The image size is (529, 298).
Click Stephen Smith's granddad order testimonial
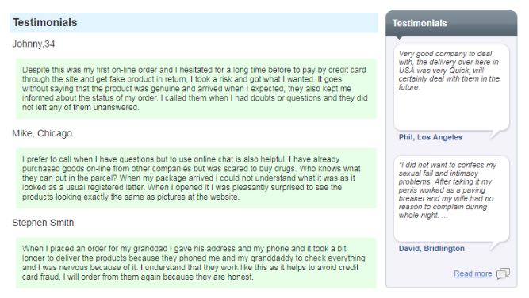click(x=196, y=263)
